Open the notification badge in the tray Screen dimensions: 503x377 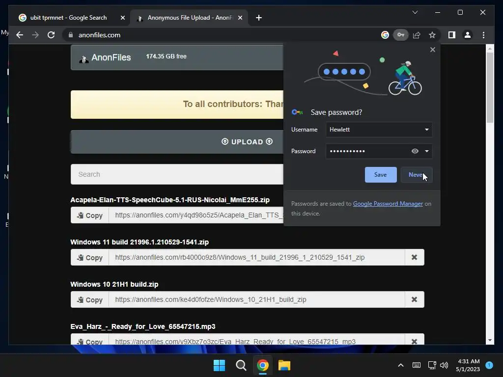click(x=489, y=365)
